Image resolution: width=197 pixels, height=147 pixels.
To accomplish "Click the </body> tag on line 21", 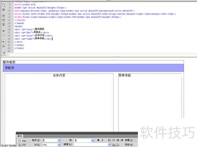I will (19, 45).
